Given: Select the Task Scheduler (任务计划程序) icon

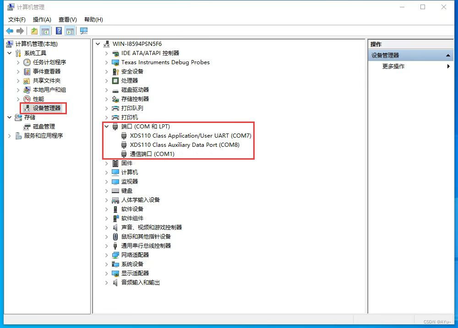Looking at the screenshot, I should pos(27,62).
